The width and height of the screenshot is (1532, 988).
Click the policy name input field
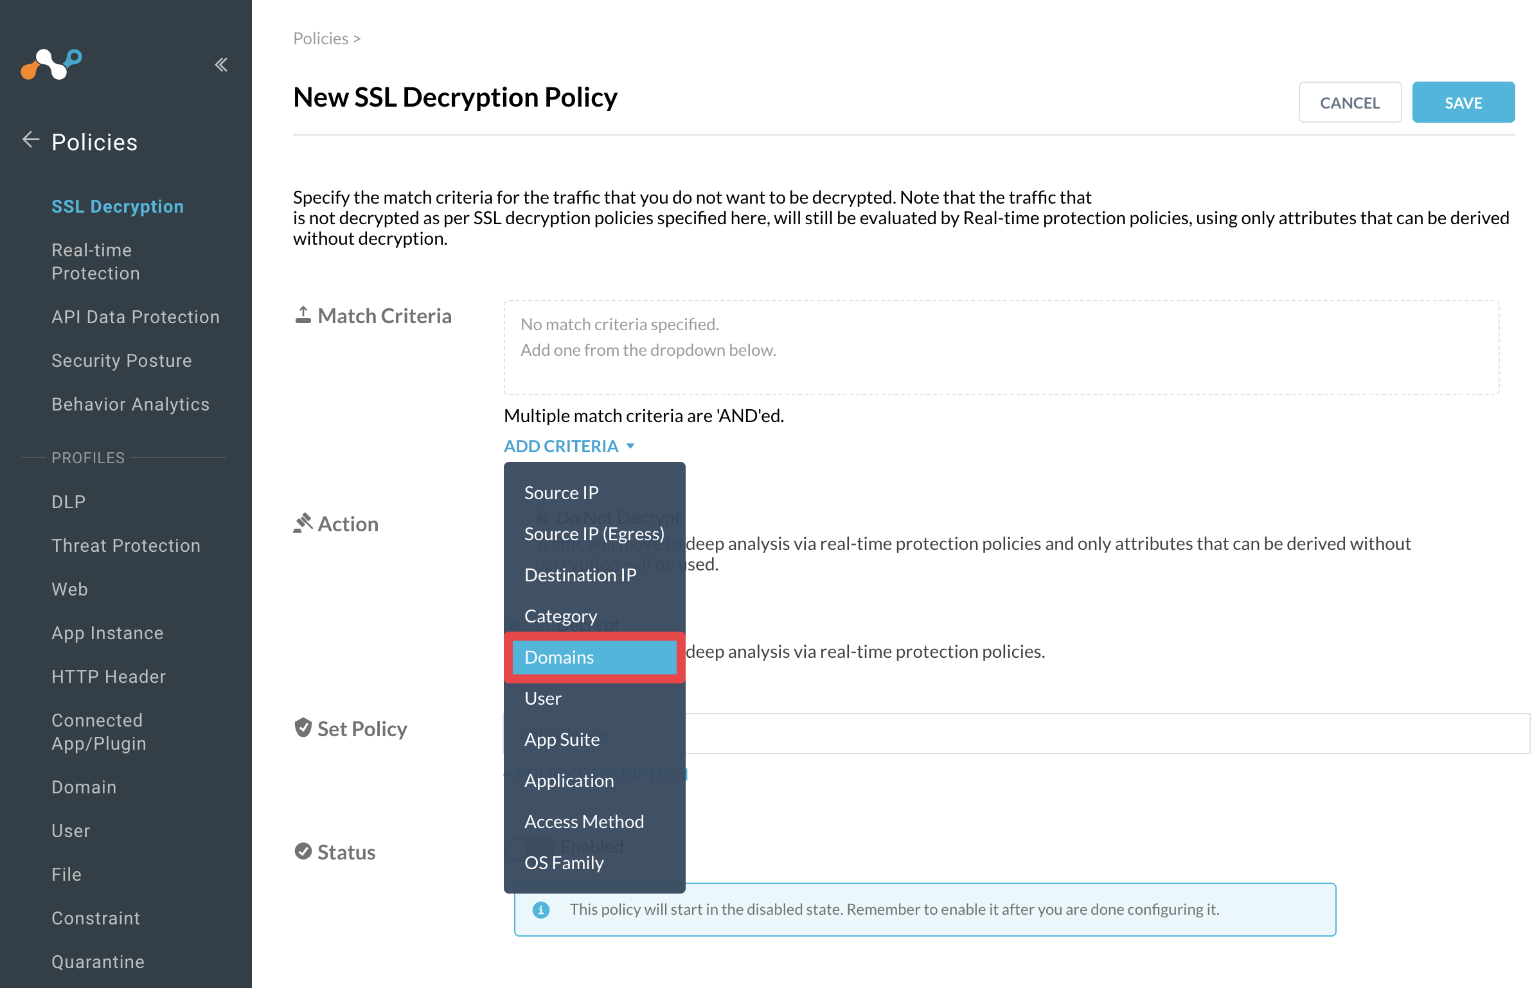point(1015,733)
